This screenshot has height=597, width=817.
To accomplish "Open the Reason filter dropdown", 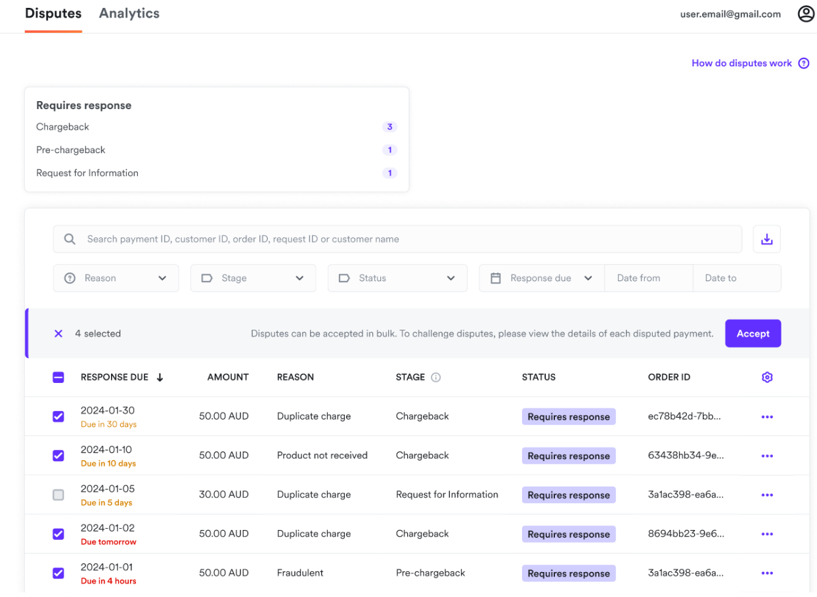I will click(116, 278).
